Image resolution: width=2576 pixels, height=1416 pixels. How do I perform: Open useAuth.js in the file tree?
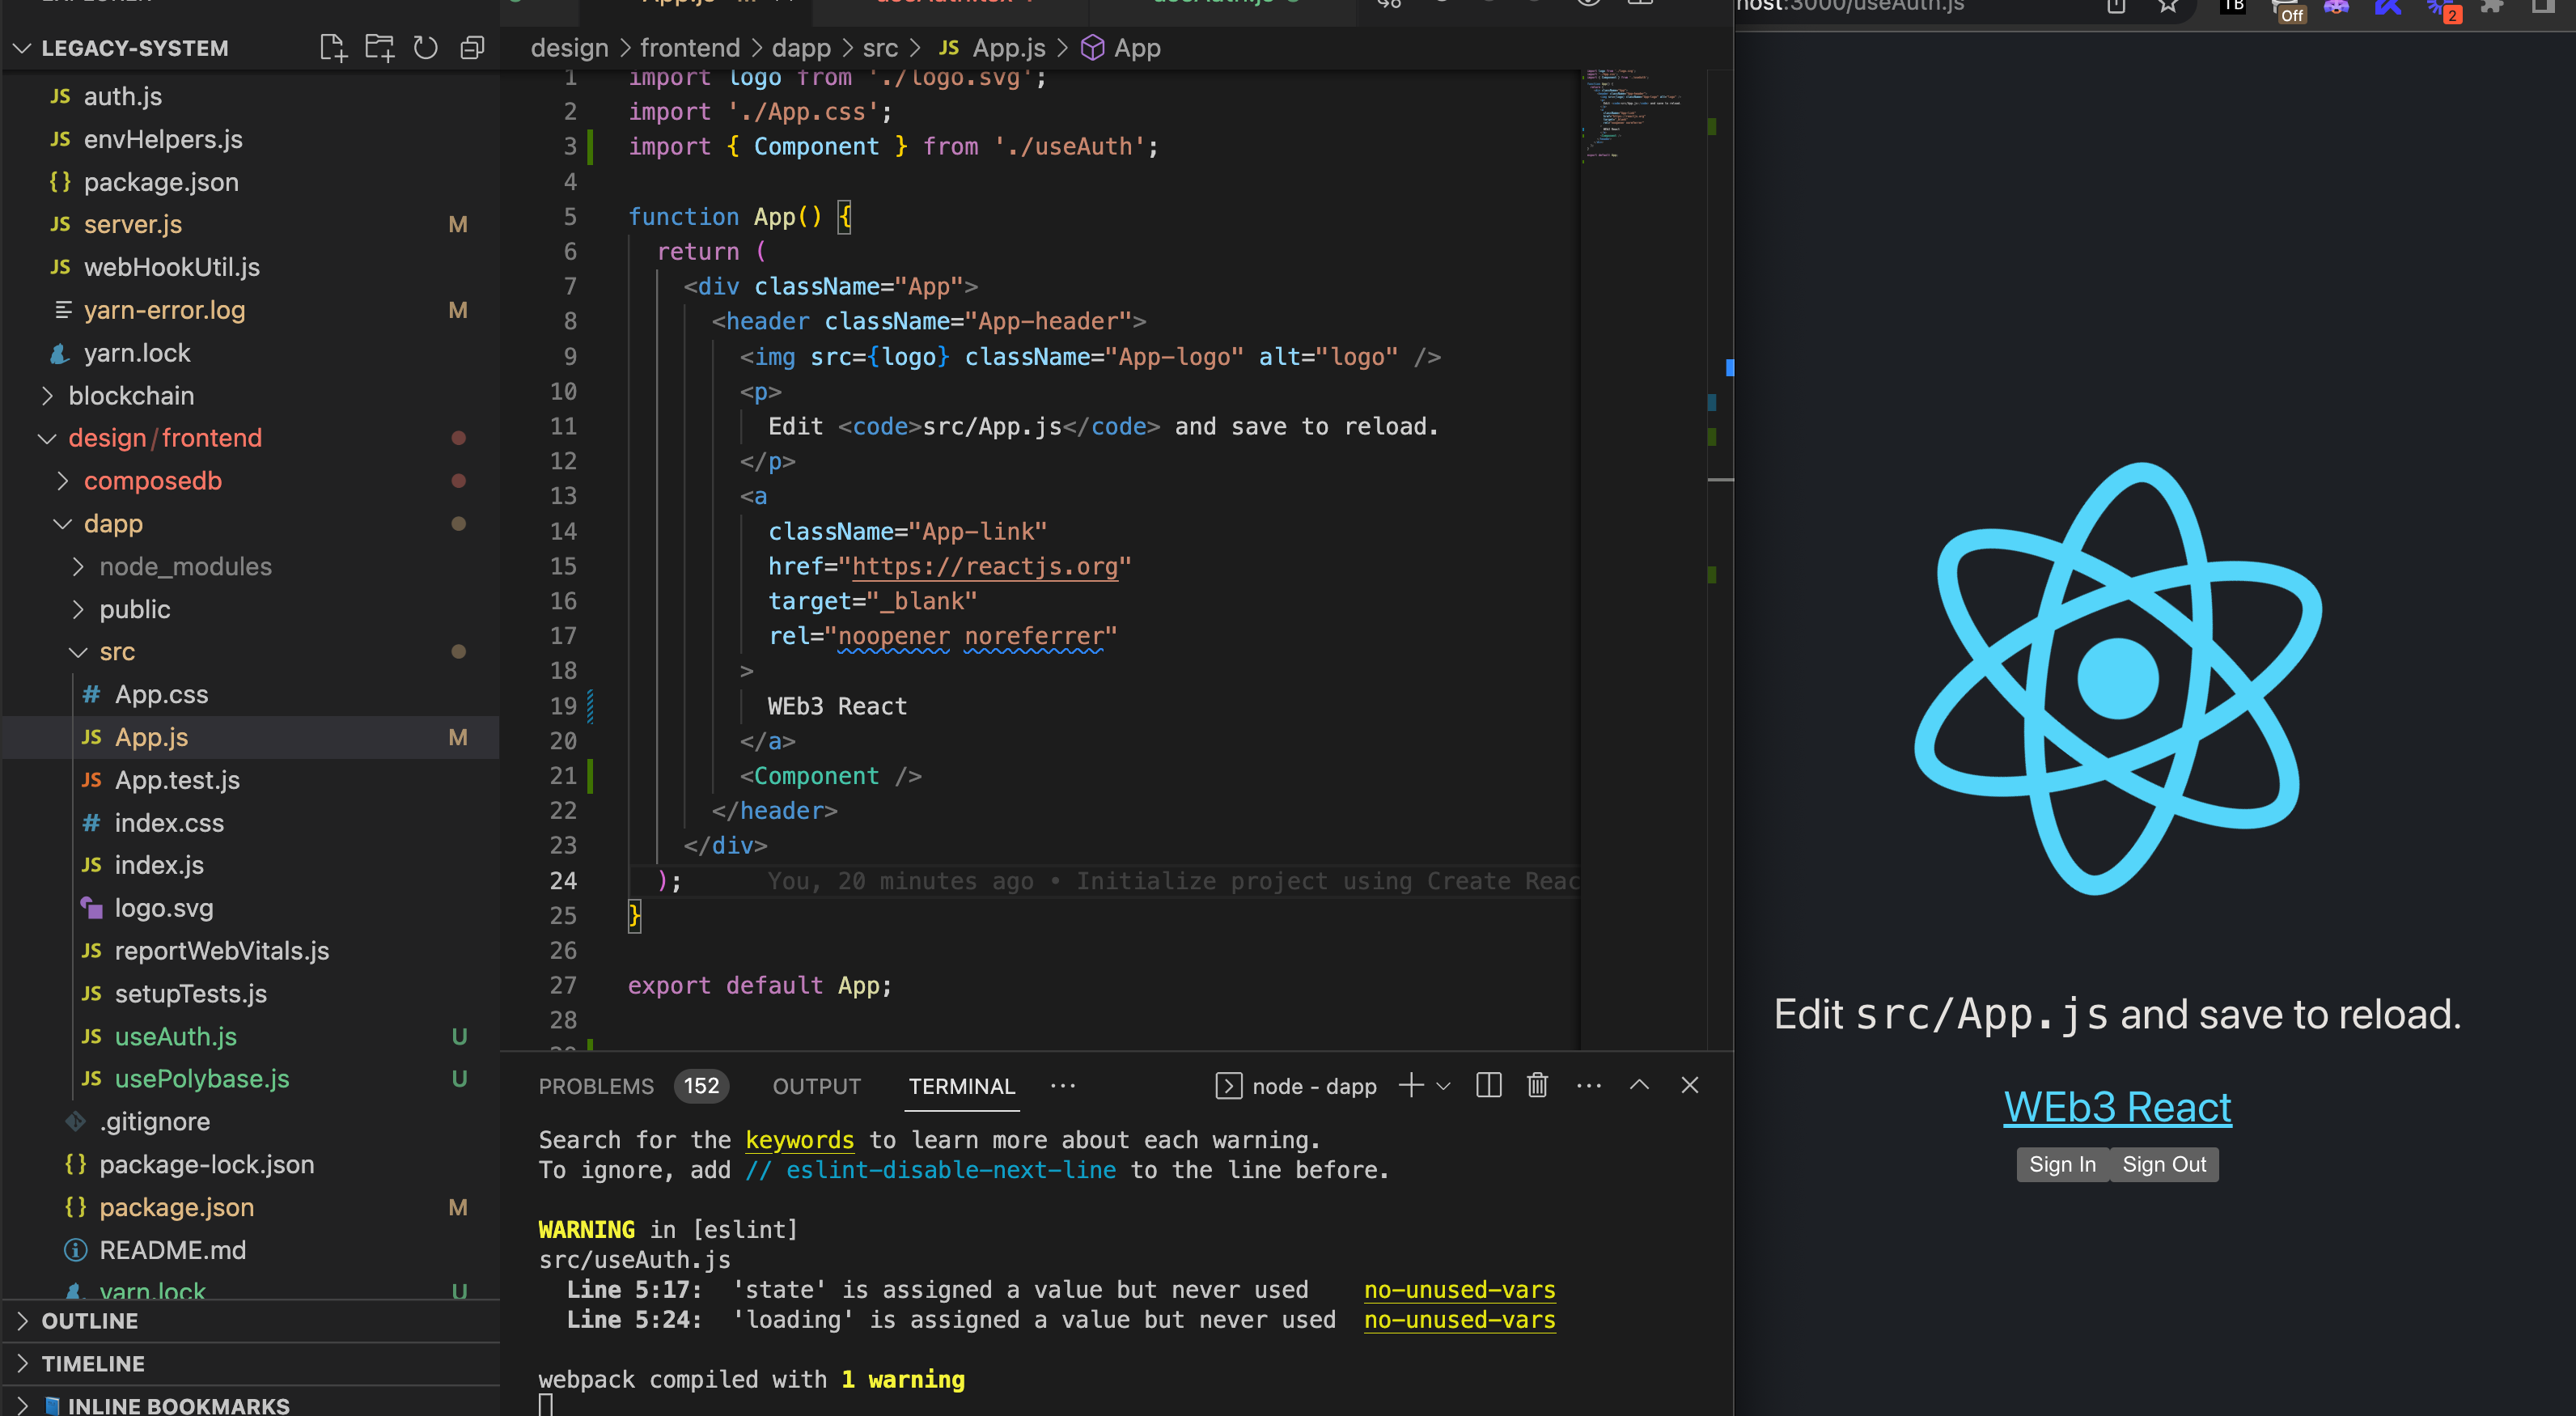tap(176, 1036)
